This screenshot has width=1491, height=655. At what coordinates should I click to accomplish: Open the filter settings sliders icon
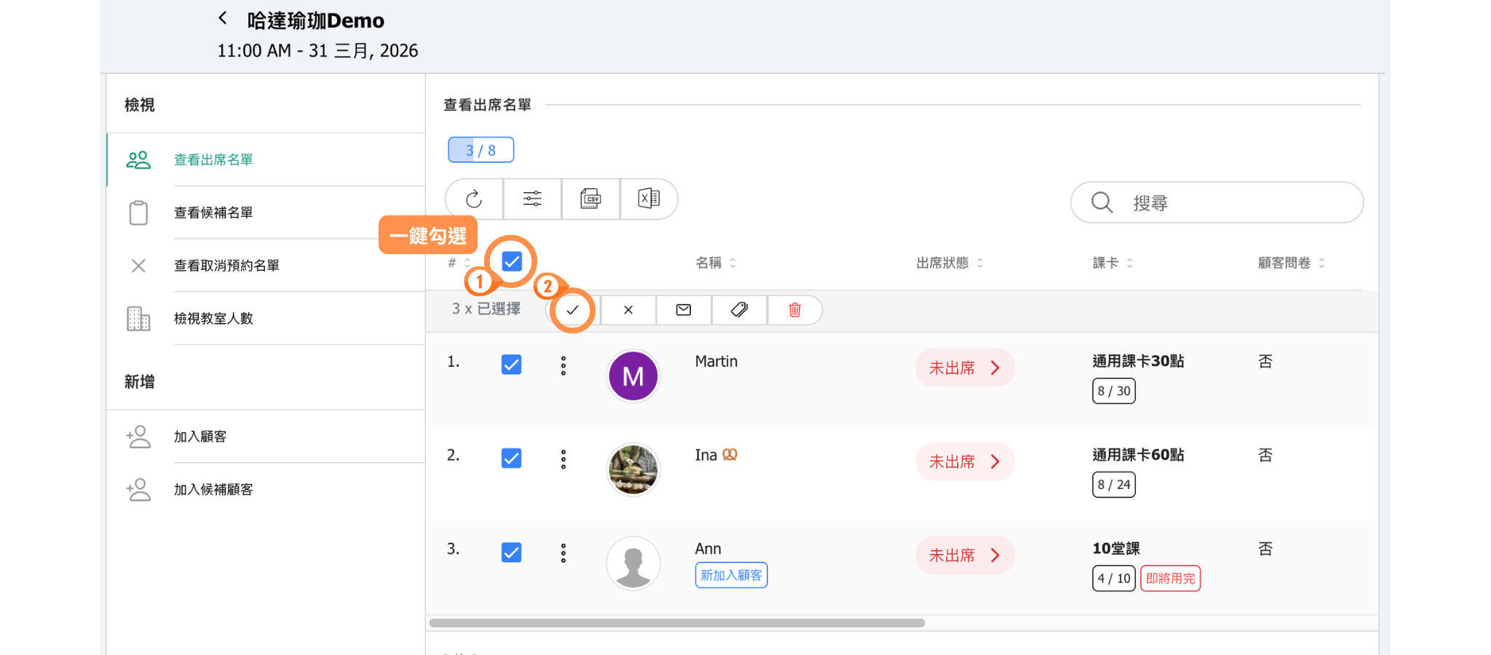(532, 199)
